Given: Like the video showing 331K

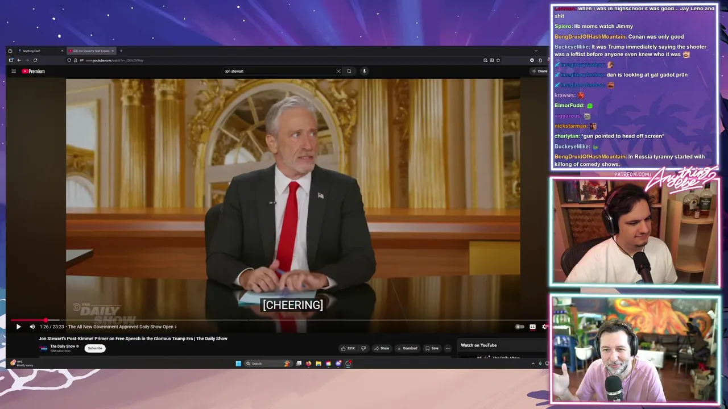Looking at the screenshot, I should click(348, 348).
